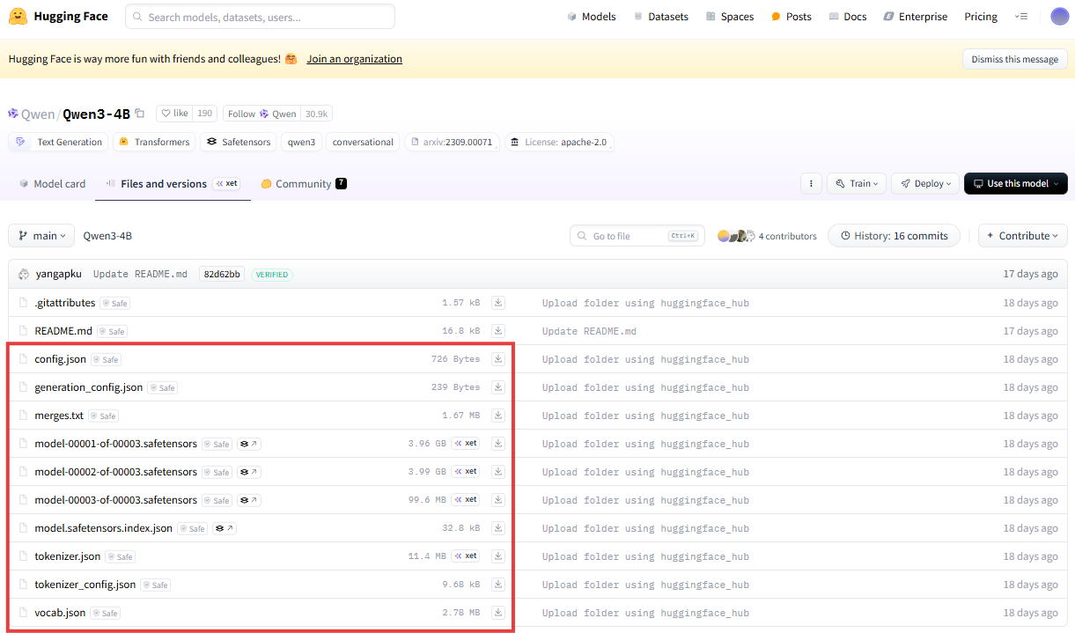Viewport: 1075px width, 633px height.
Task: Download generation_config.json via download icon
Action: (x=497, y=387)
